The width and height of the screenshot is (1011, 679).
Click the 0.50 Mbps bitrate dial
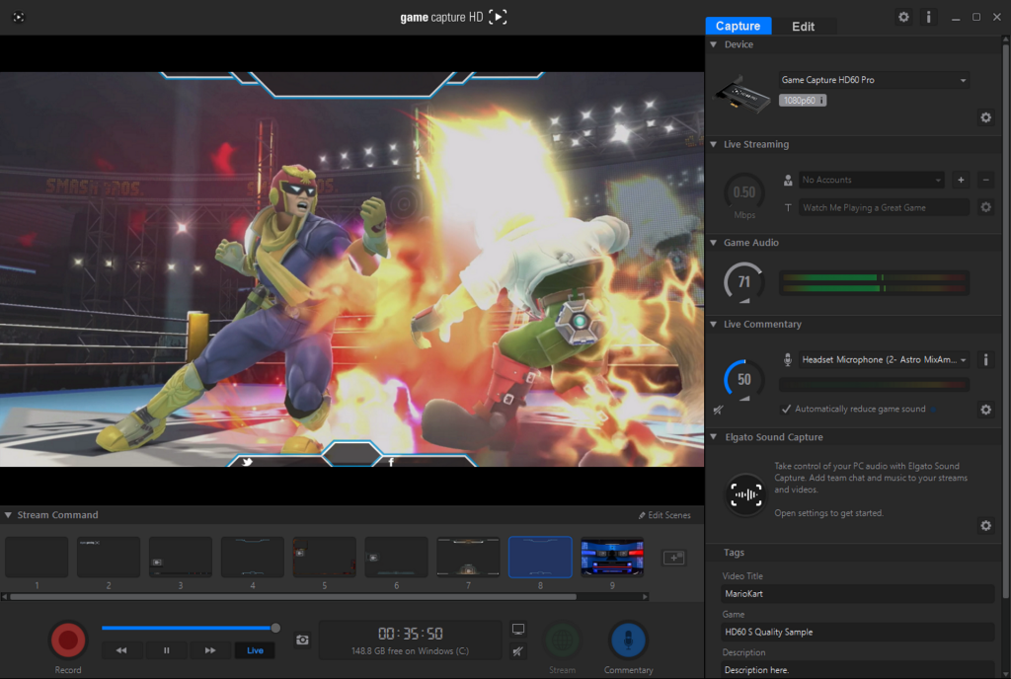coord(744,192)
